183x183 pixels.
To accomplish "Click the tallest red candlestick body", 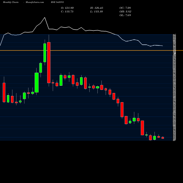I will click(x=49, y=63).
